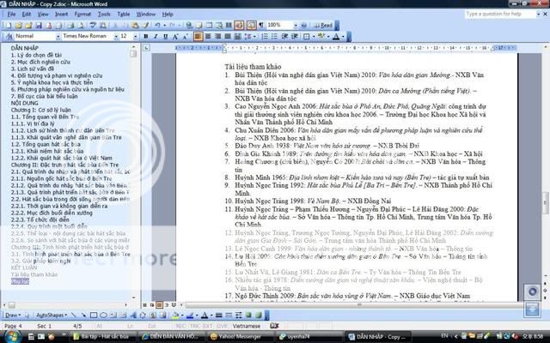Click the Save icon in the toolbar
The width and height of the screenshot is (550, 343).
coord(37,26)
